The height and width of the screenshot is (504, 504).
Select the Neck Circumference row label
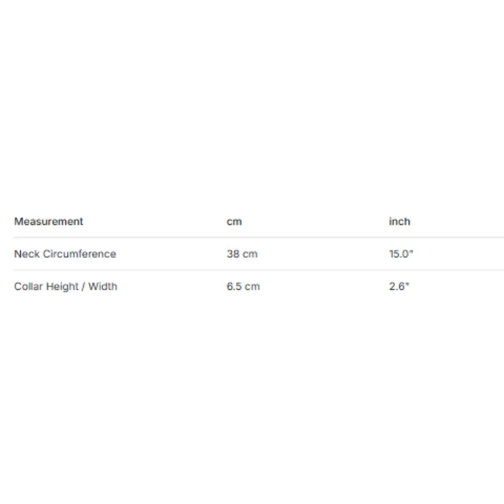pyautogui.click(x=65, y=254)
